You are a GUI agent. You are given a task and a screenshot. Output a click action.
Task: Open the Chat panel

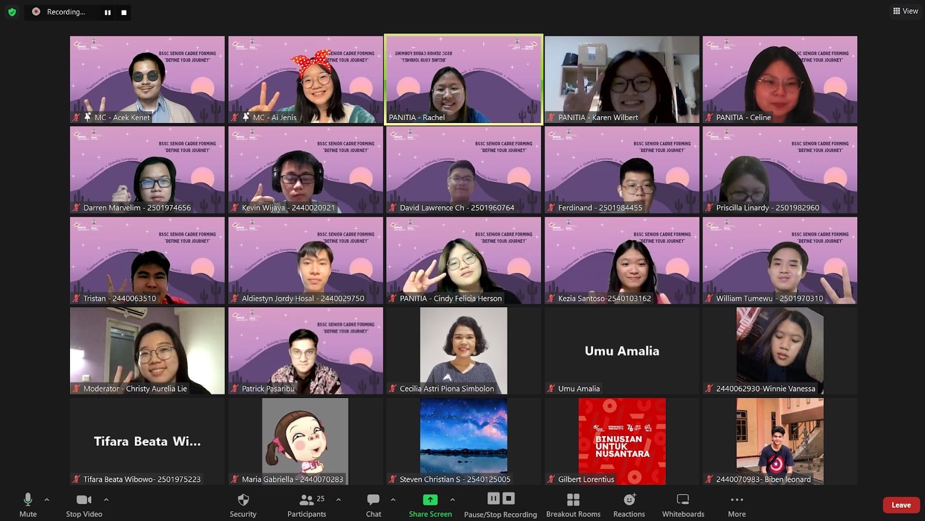(x=373, y=500)
